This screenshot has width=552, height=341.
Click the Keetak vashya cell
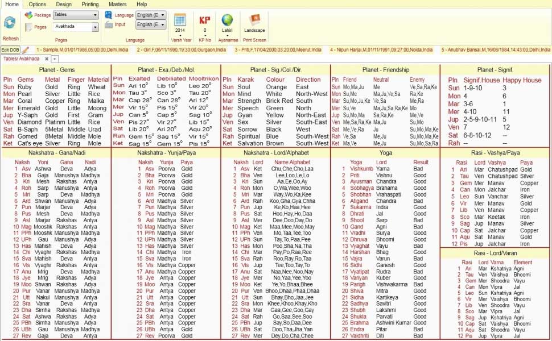coord(496,217)
